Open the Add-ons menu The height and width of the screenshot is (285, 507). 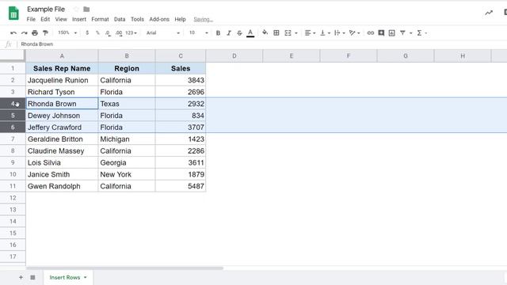(159, 19)
